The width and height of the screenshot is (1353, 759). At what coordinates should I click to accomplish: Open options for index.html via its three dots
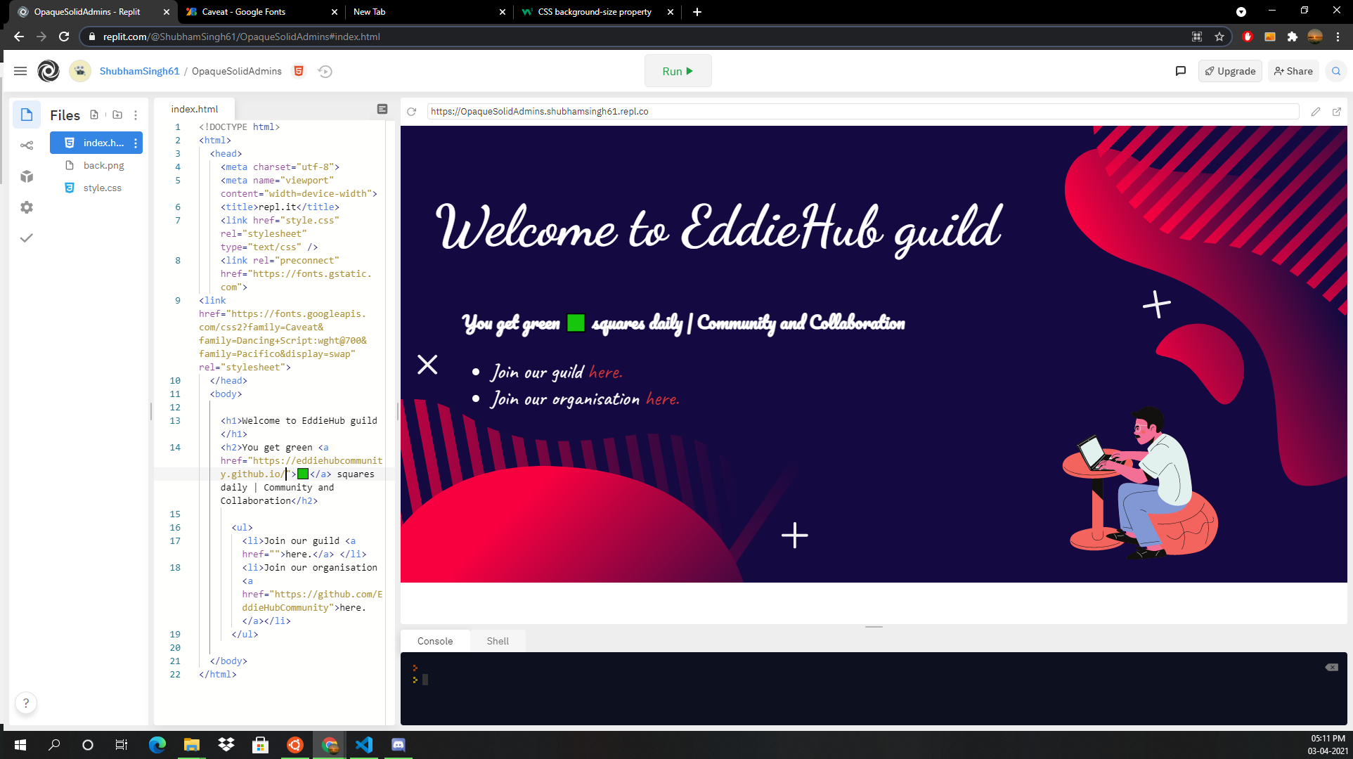pyautogui.click(x=136, y=143)
